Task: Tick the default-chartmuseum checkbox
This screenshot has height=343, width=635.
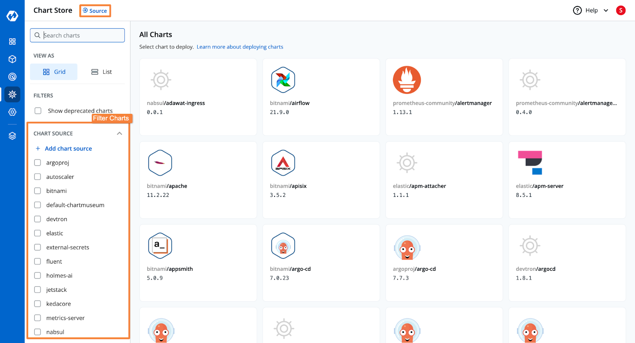Action: point(38,205)
